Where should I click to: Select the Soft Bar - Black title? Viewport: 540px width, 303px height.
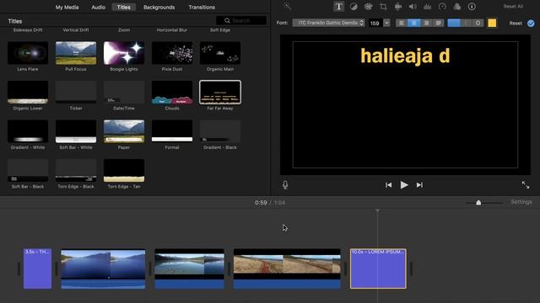click(x=28, y=170)
